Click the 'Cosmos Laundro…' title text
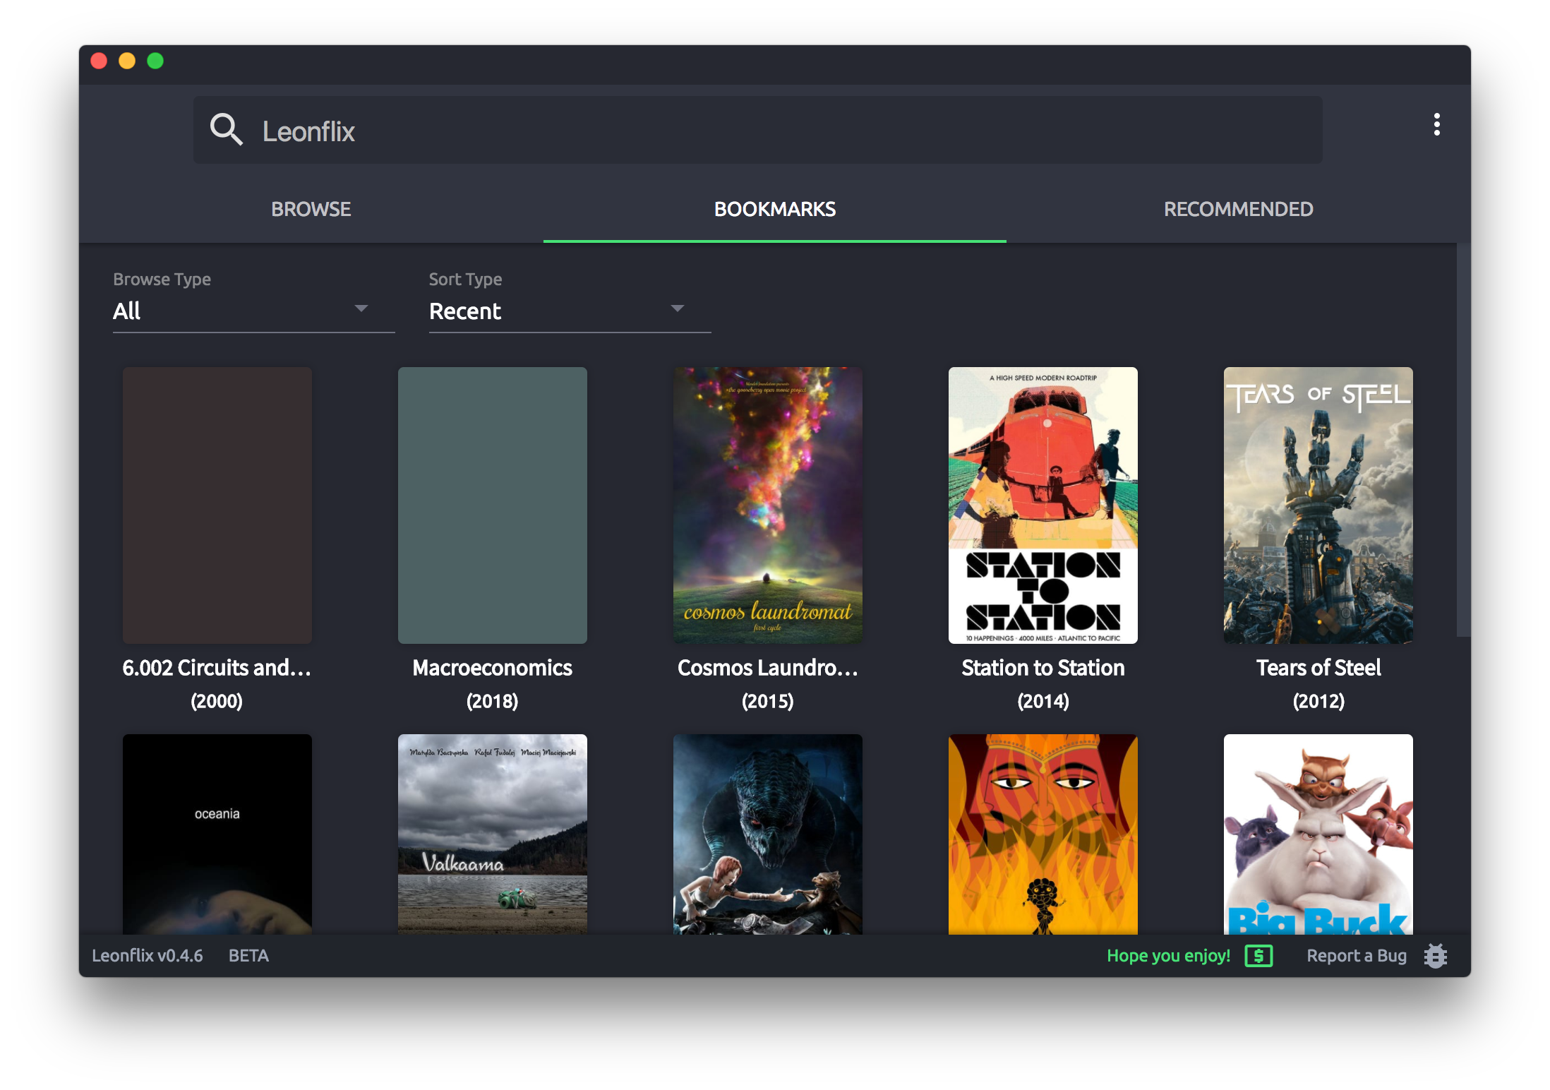Screen dimensions: 1550x1090 [x=768, y=668]
